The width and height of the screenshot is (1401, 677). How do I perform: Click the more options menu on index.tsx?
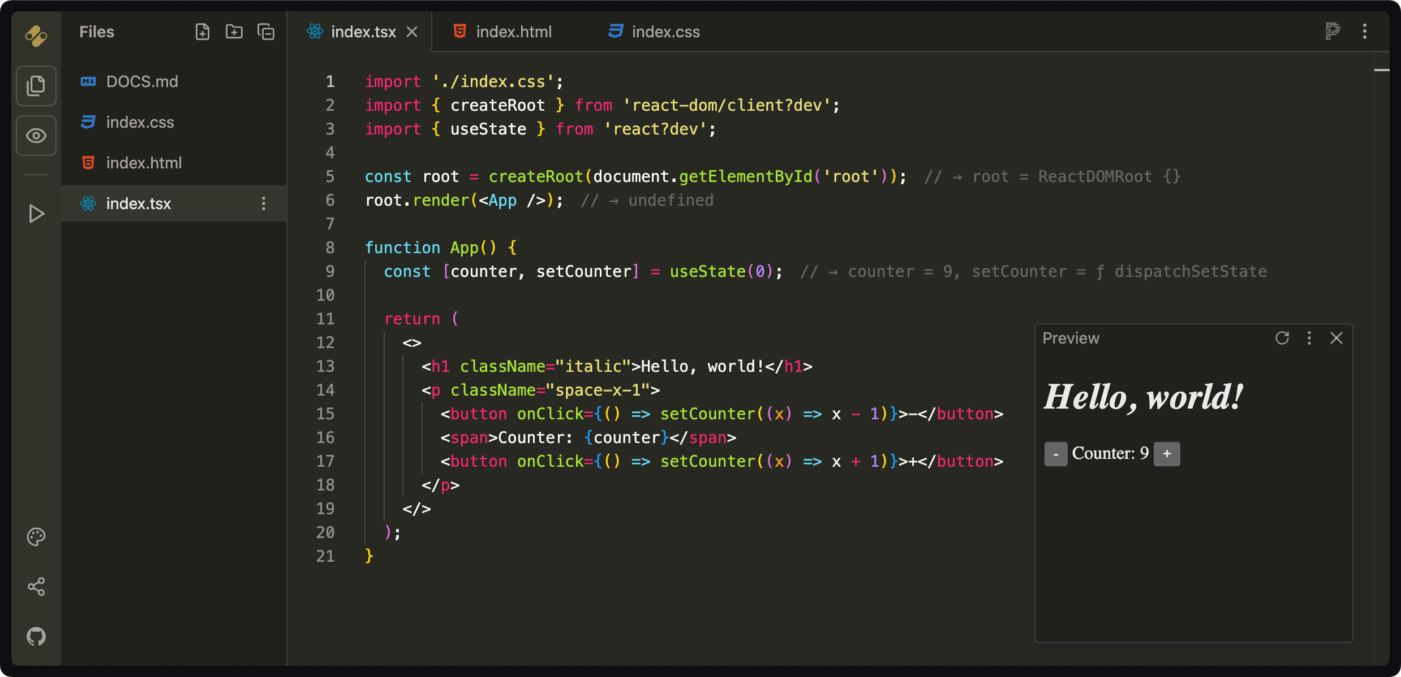pyautogui.click(x=264, y=203)
